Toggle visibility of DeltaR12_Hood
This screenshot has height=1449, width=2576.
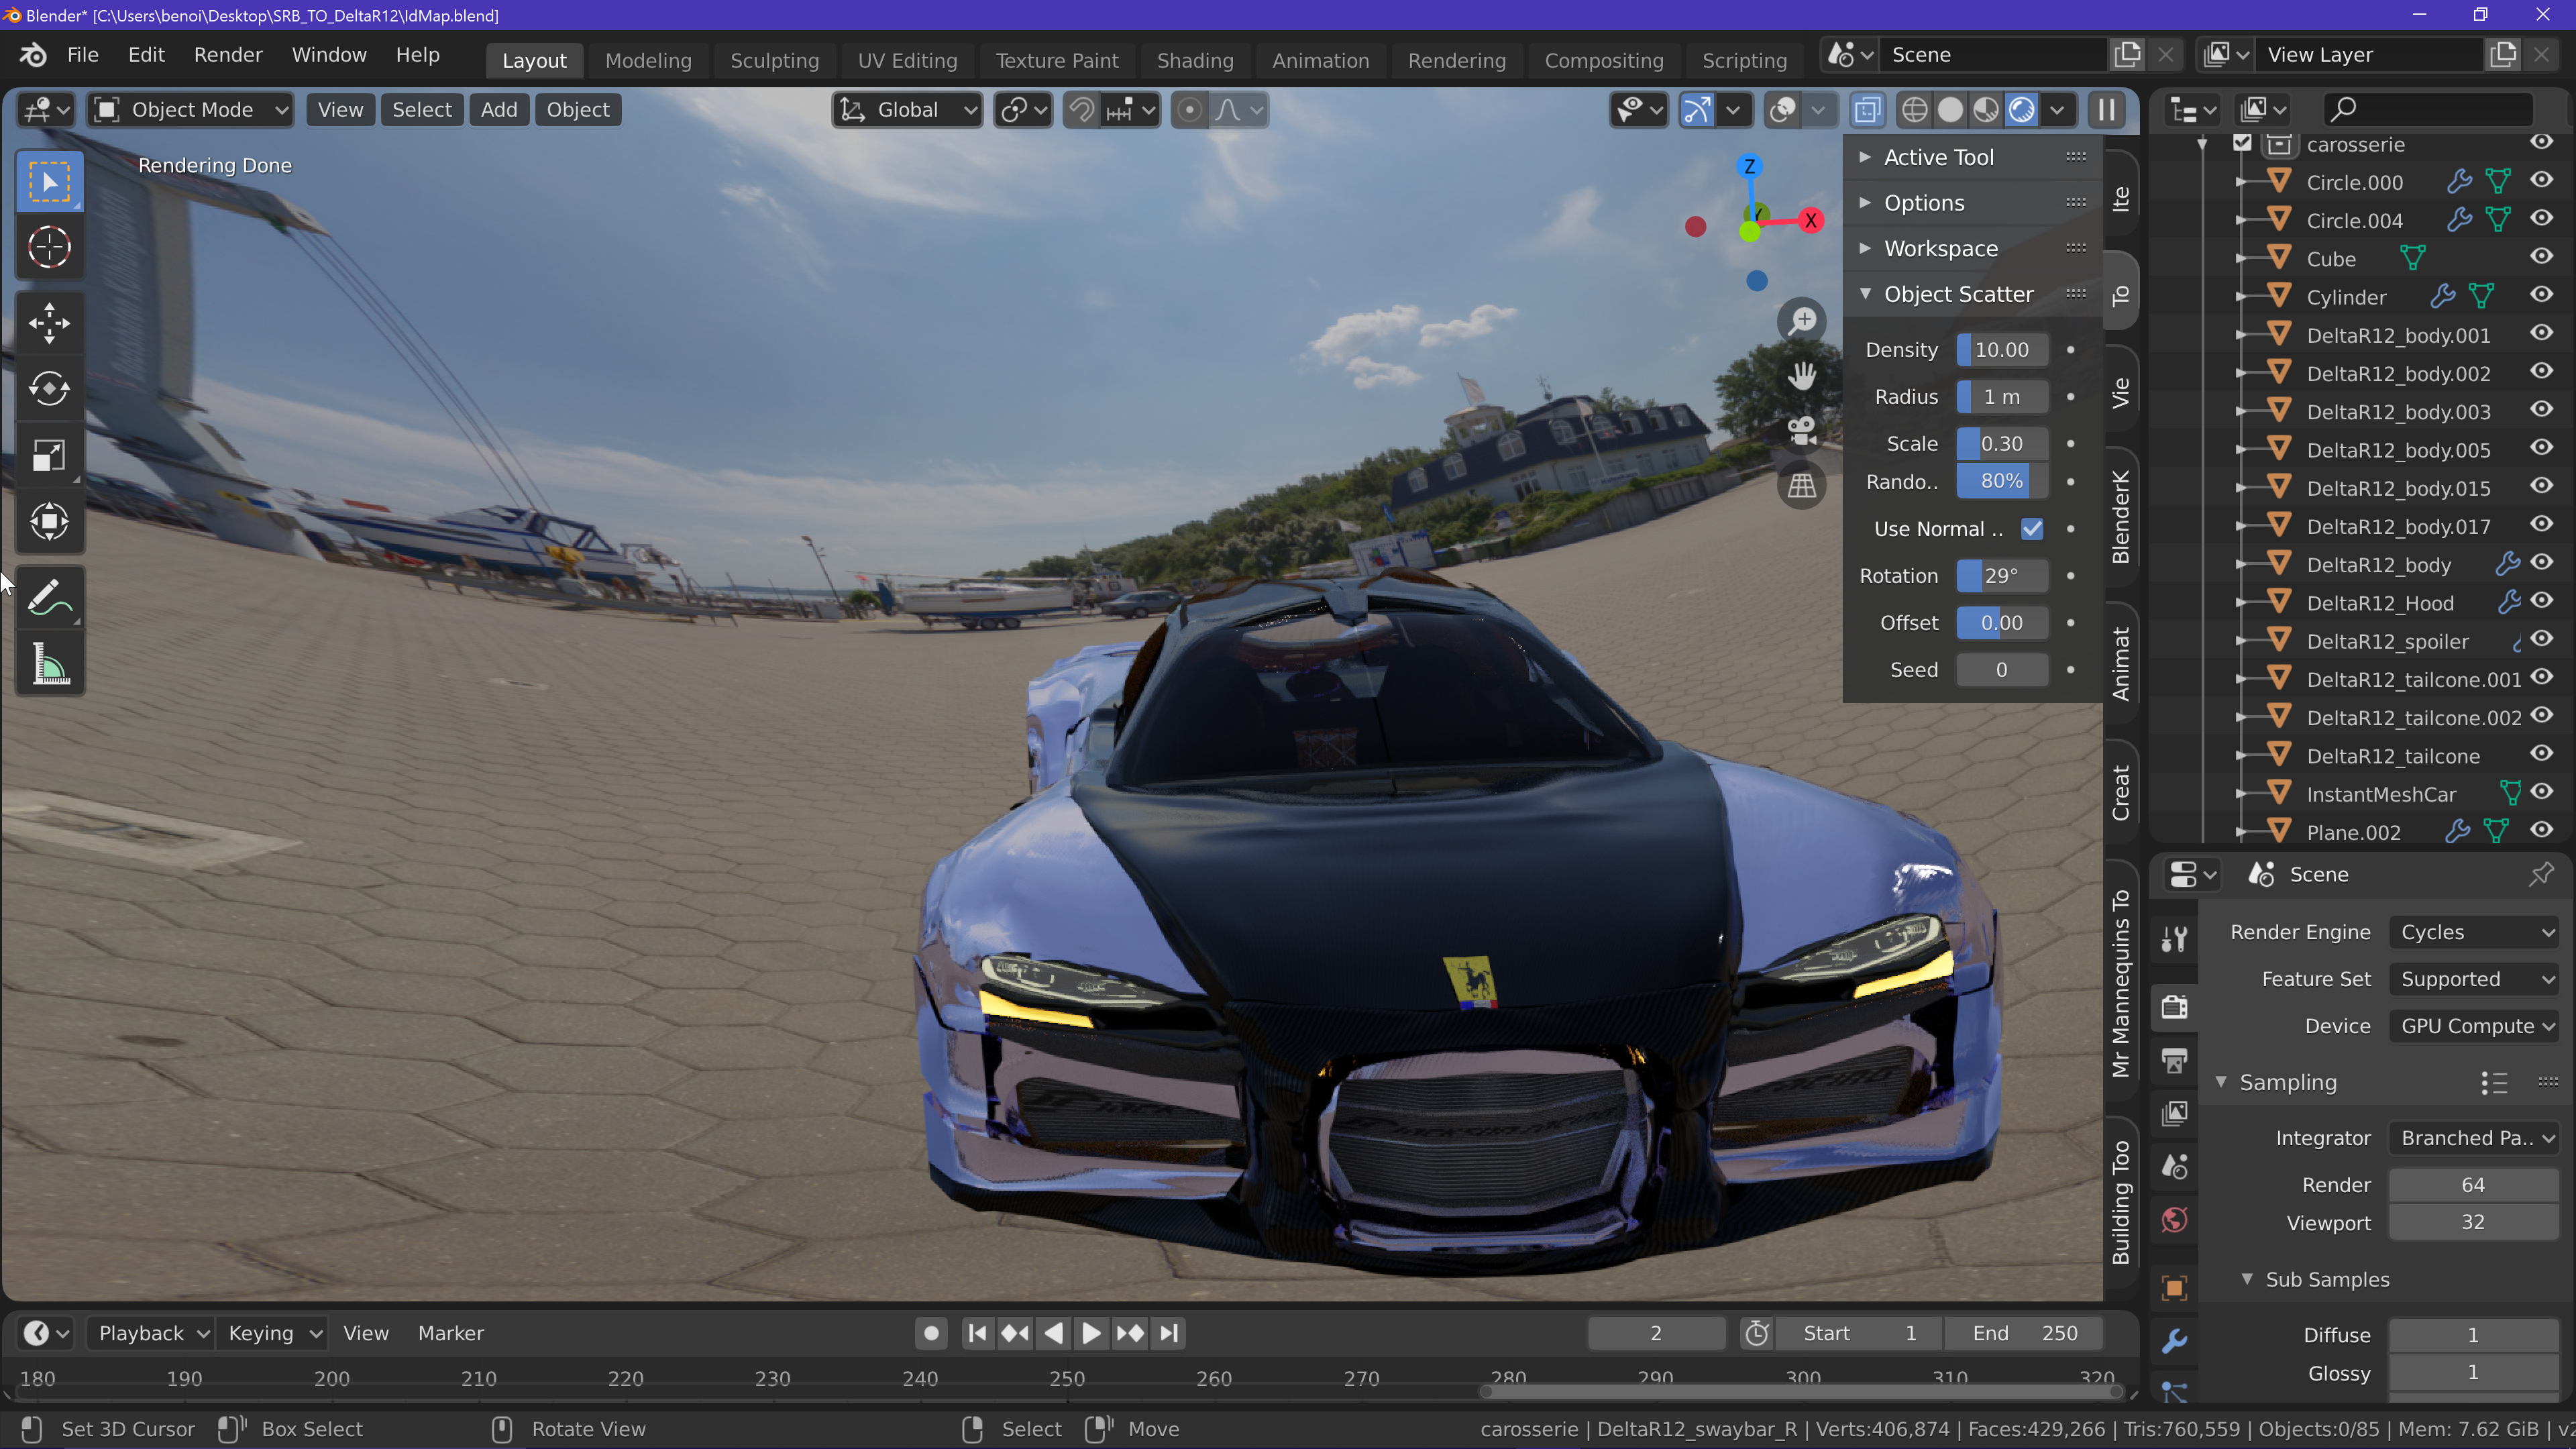coord(2541,601)
